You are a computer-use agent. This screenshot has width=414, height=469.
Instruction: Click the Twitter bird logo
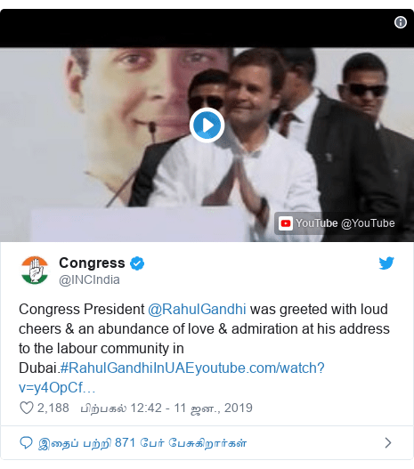tap(386, 263)
